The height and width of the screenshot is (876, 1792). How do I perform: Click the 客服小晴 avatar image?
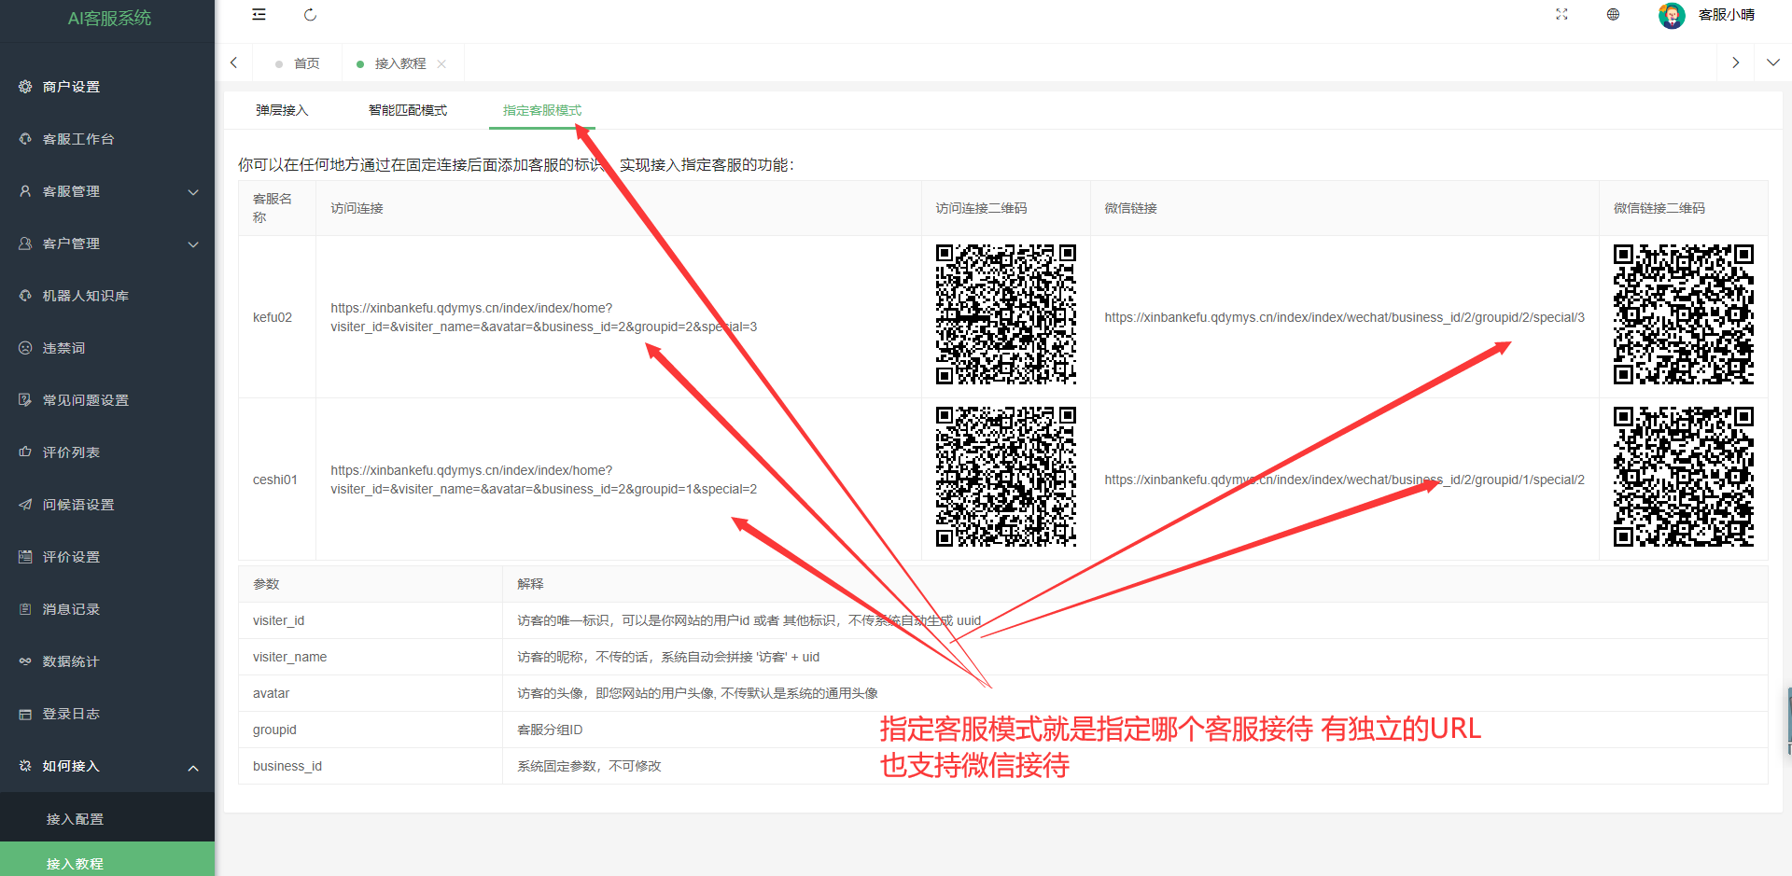[1672, 15]
